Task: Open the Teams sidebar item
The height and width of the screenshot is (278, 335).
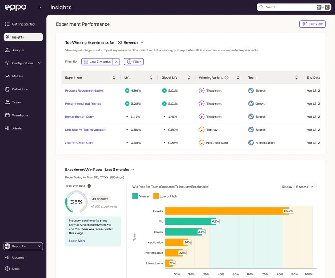Action: [x=17, y=102]
